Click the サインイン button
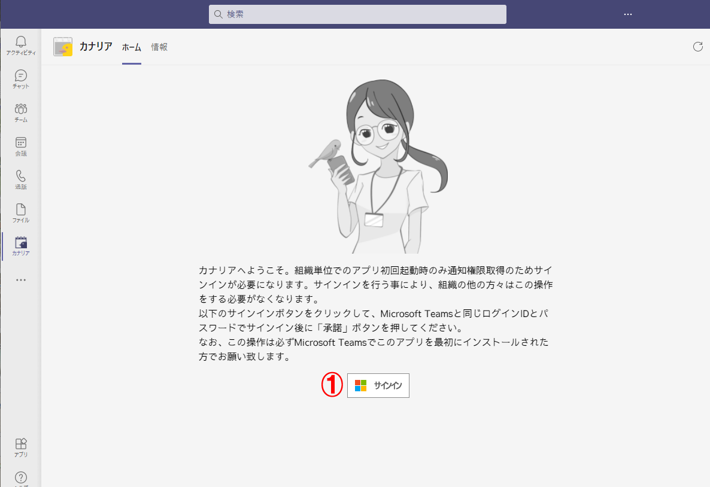 [378, 386]
